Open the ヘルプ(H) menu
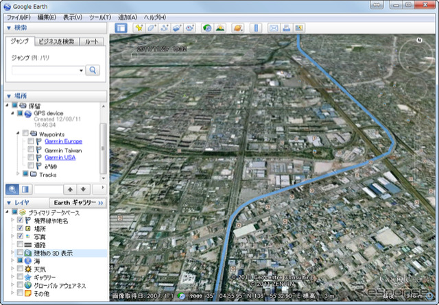The height and width of the screenshot is (305, 439). coord(155,17)
